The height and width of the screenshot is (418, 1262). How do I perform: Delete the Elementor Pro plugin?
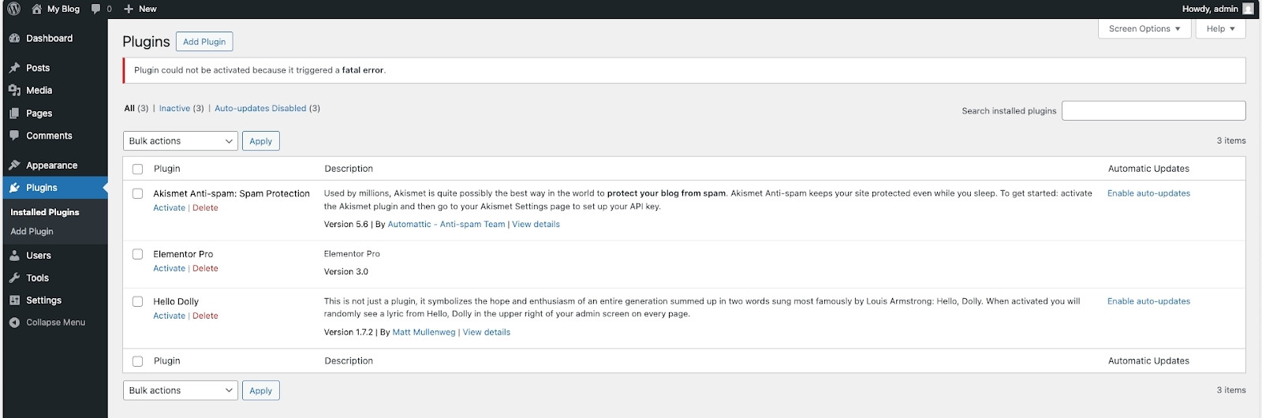(205, 268)
